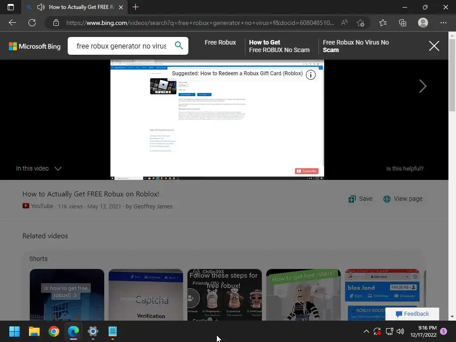This screenshot has height=342, width=456.
Task: Click the YouTube source link
Action: tap(38, 206)
